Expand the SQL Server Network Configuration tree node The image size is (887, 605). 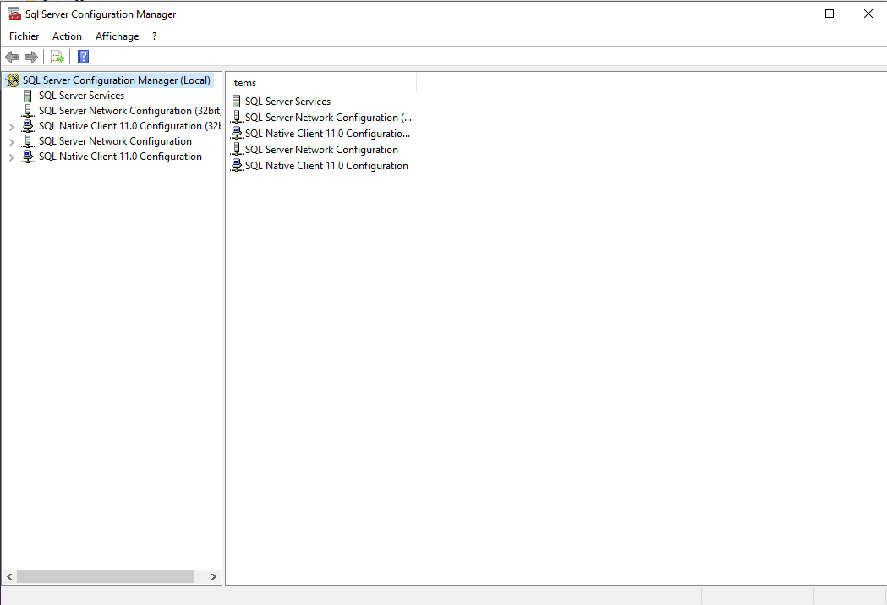tap(11, 142)
